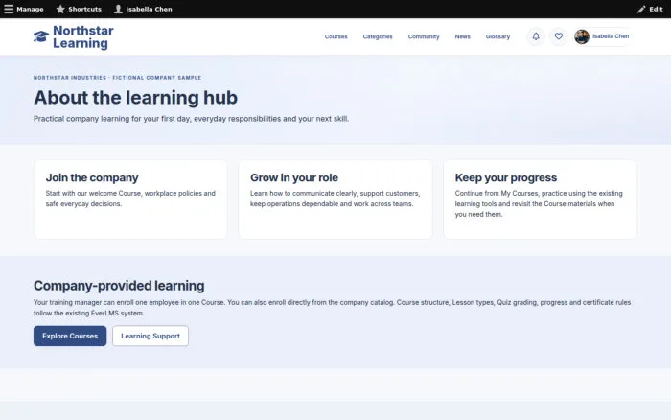Image resolution: width=671 pixels, height=420 pixels.
Task: Click the Learning Support button
Action: [x=150, y=336]
